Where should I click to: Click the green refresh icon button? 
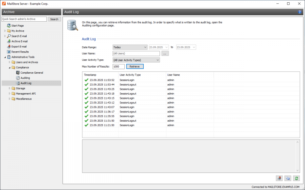(296, 178)
